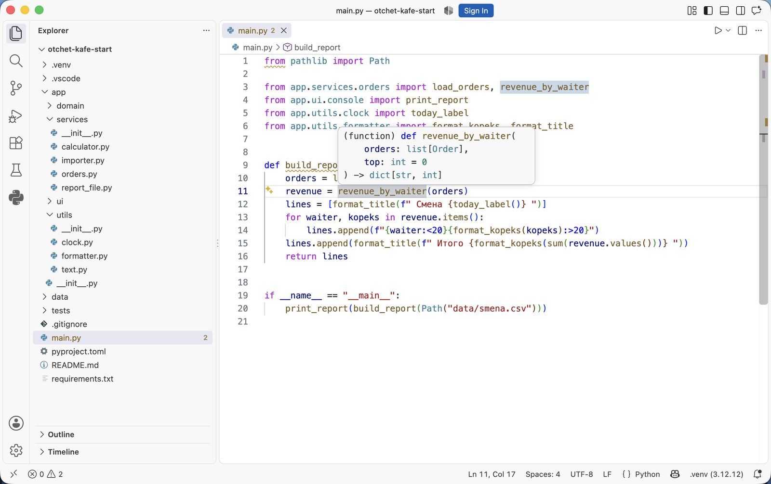Collapse the otchet-kafe-start root folder
The height and width of the screenshot is (484, 771).
click(x=42, y=49)
